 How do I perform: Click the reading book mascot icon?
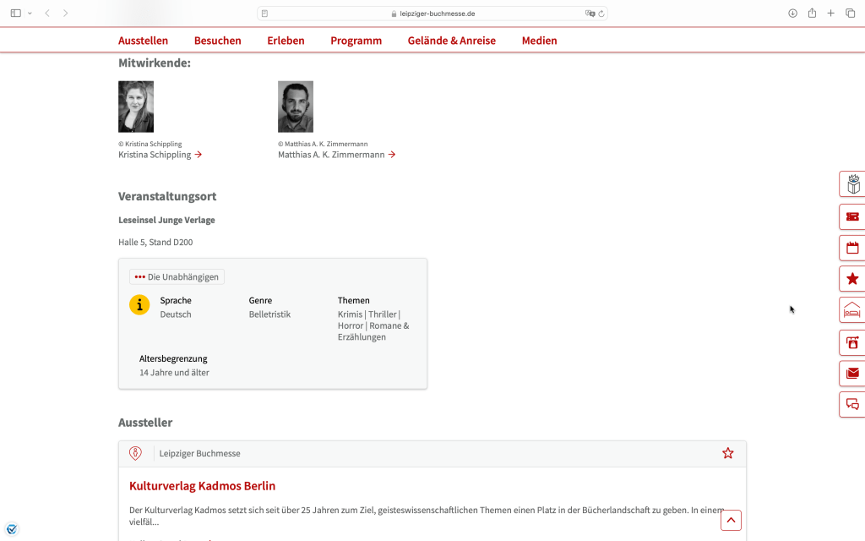tap(852, 184)
